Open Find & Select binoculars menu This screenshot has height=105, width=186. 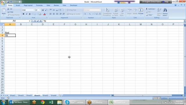165,12
